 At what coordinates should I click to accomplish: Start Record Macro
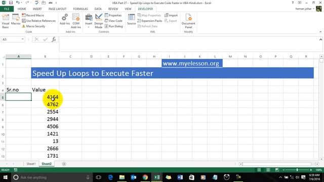(33, 15)
